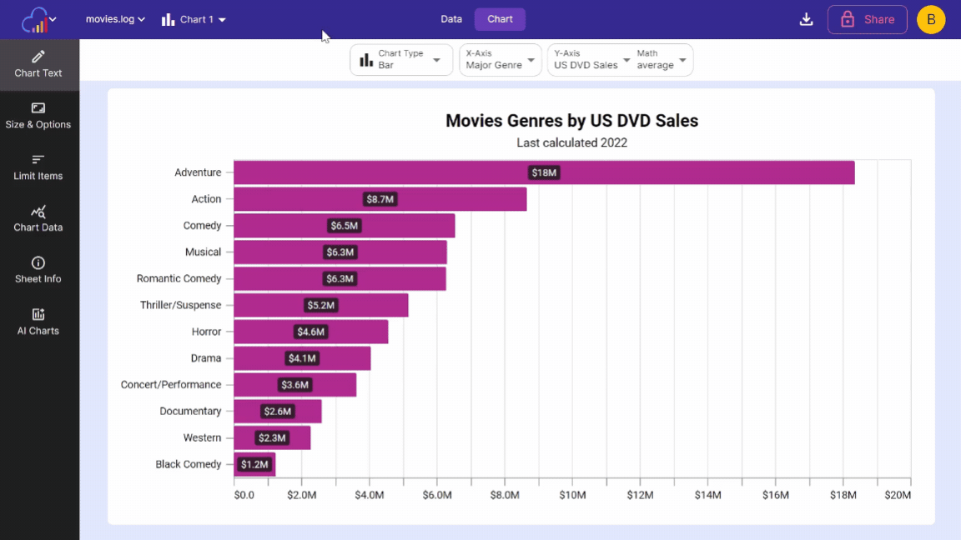Open the Chart 1 selector dropdown
This screenshot has height=540, width=961.
tap(194, 20)
